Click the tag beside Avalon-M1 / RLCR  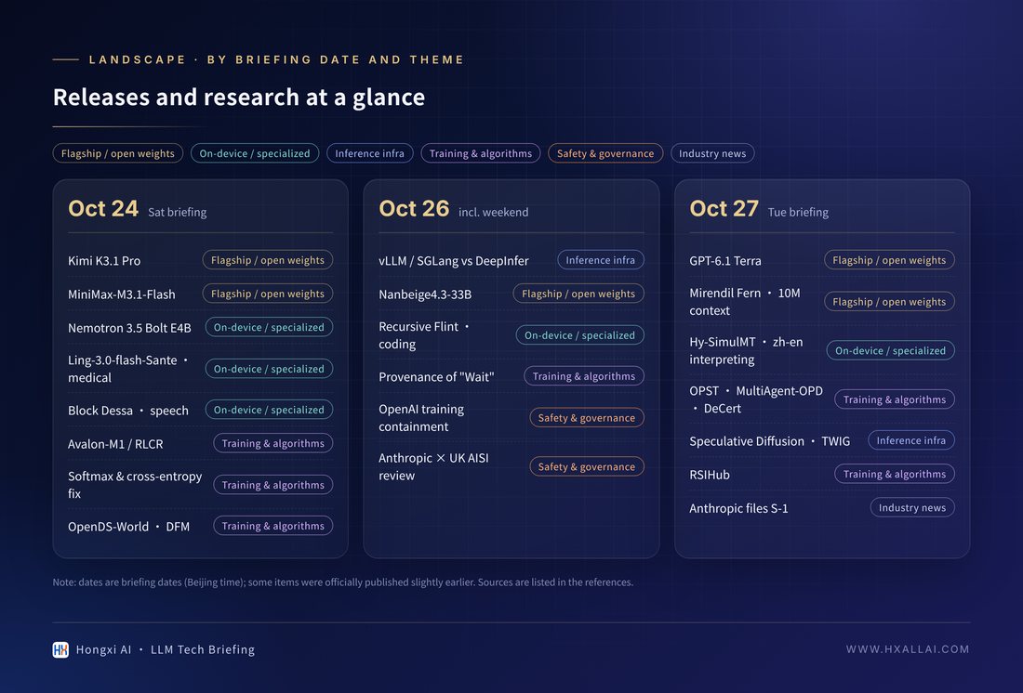pos(272,443)
